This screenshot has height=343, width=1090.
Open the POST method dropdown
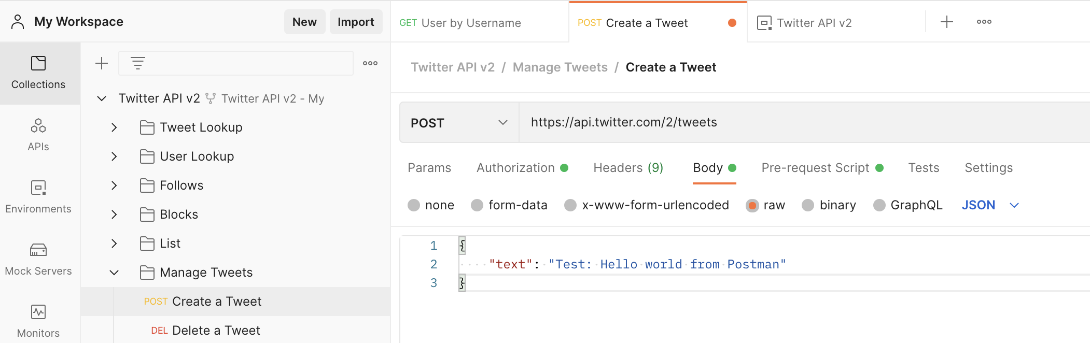click(459, 122)
